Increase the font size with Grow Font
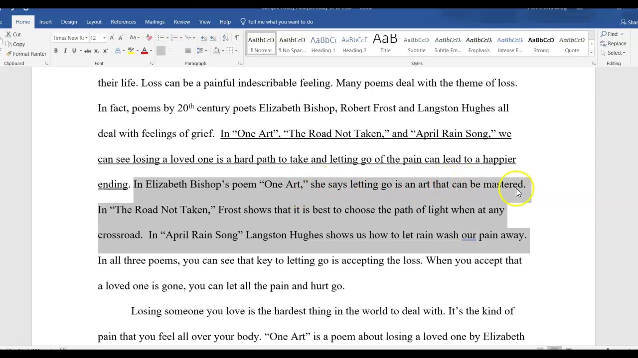The image size is (638, 358). pyautogui.click(x=112, y=38)
